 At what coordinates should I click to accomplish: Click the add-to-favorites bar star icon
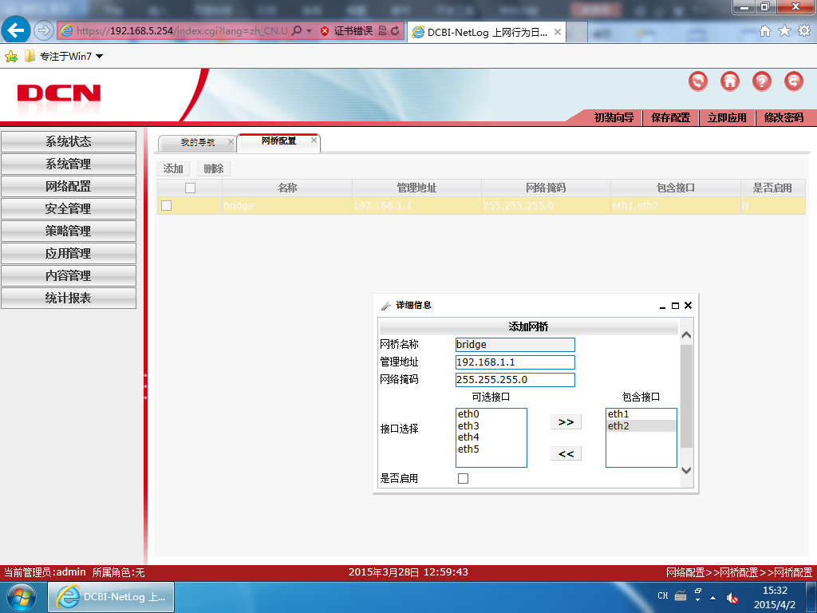11,57
